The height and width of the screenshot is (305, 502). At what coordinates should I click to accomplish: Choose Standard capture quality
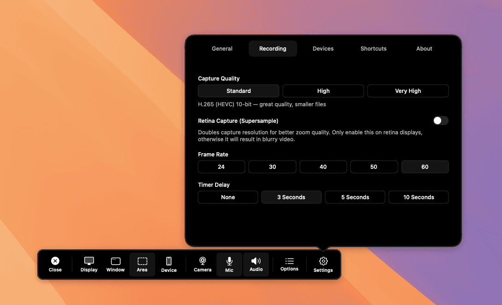click(238, 91)
